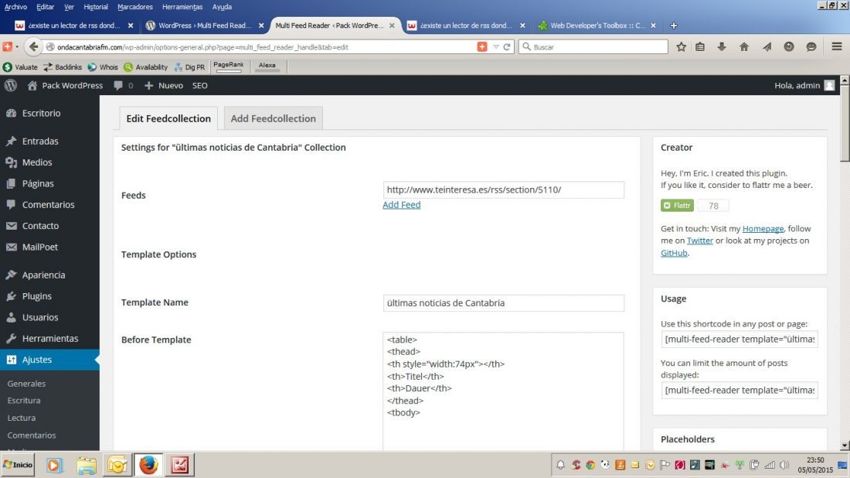Close the Web Developer's Toolbox tab

[x=653, y=26]
